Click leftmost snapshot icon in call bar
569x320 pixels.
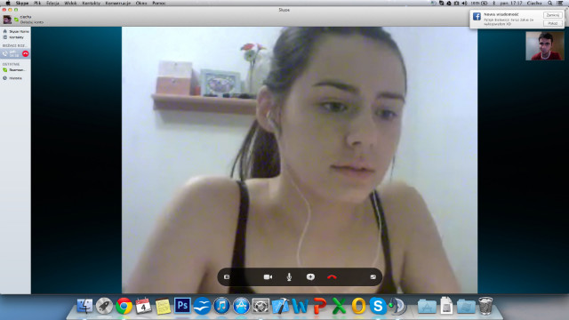click(x=227, y=276)
